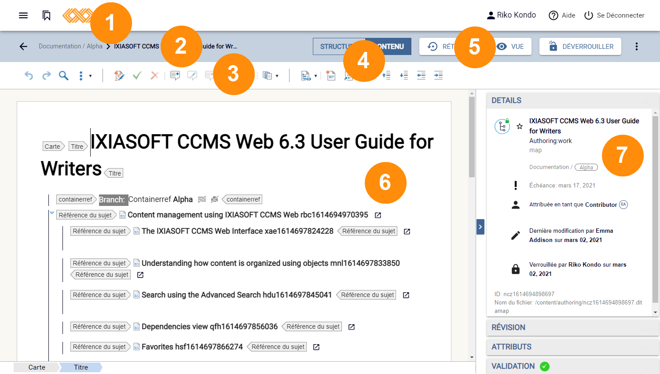660x374 pixels.
Task: Open the hamburger main menu
Action: (23, 15)
